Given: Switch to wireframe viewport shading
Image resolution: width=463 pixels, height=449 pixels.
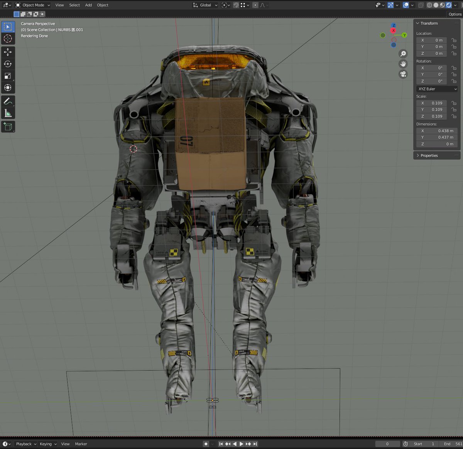Looking at the screenshot, I should (x=429, y=5).
